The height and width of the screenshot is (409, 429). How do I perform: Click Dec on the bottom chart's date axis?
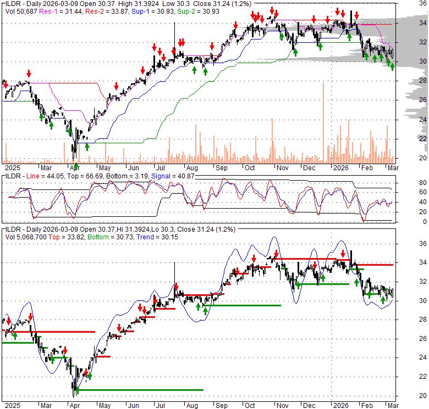(x=309, y=406)
